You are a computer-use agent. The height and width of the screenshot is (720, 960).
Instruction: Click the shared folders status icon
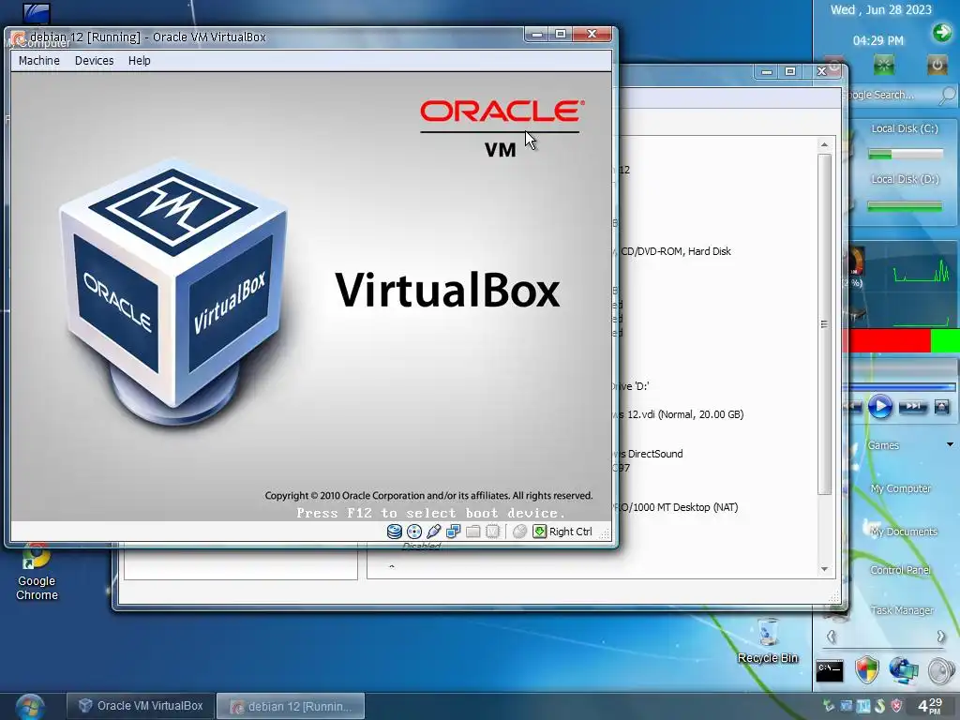[x=472, y=532]
